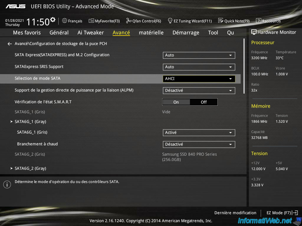Expand the SATA6G_2 (Gray) submenu
302x226 pixels.
30,168
